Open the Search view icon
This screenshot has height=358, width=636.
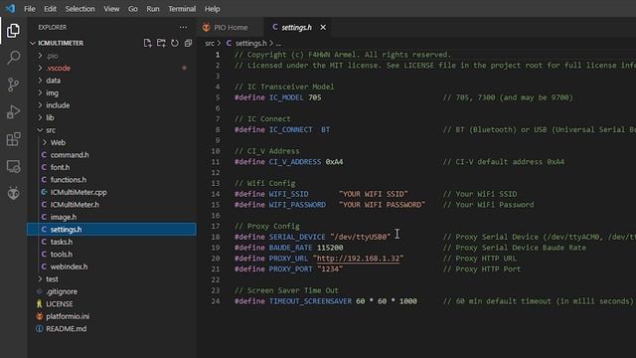(x=13, y=58)
